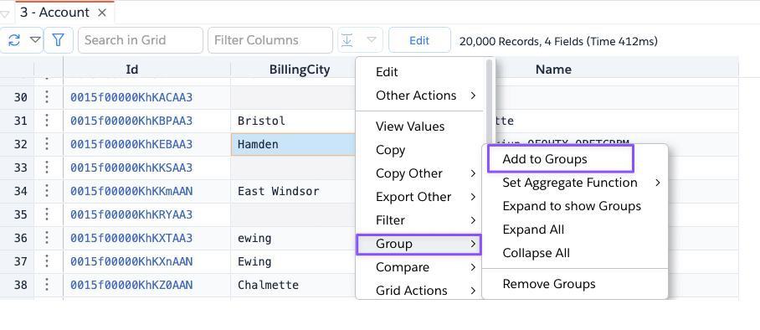Select the 3 - Account tab
760x330 pixels.
point(54,13)
